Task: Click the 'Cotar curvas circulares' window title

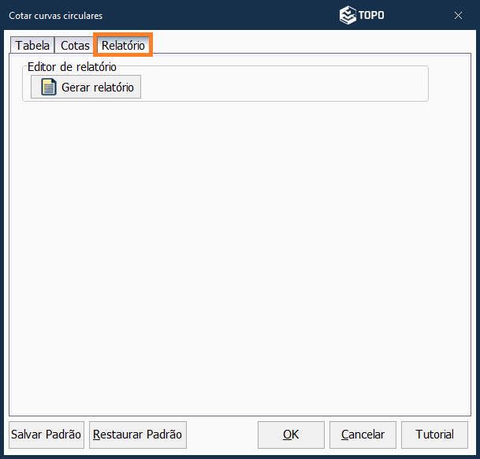Action: (x=55, y=15)
